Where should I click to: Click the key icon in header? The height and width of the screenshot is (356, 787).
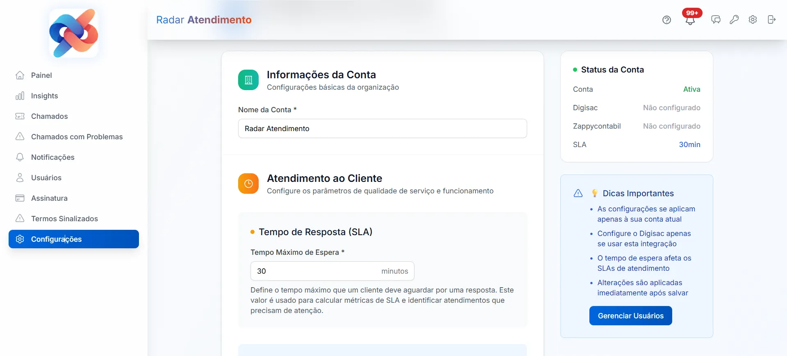[734, 20]
